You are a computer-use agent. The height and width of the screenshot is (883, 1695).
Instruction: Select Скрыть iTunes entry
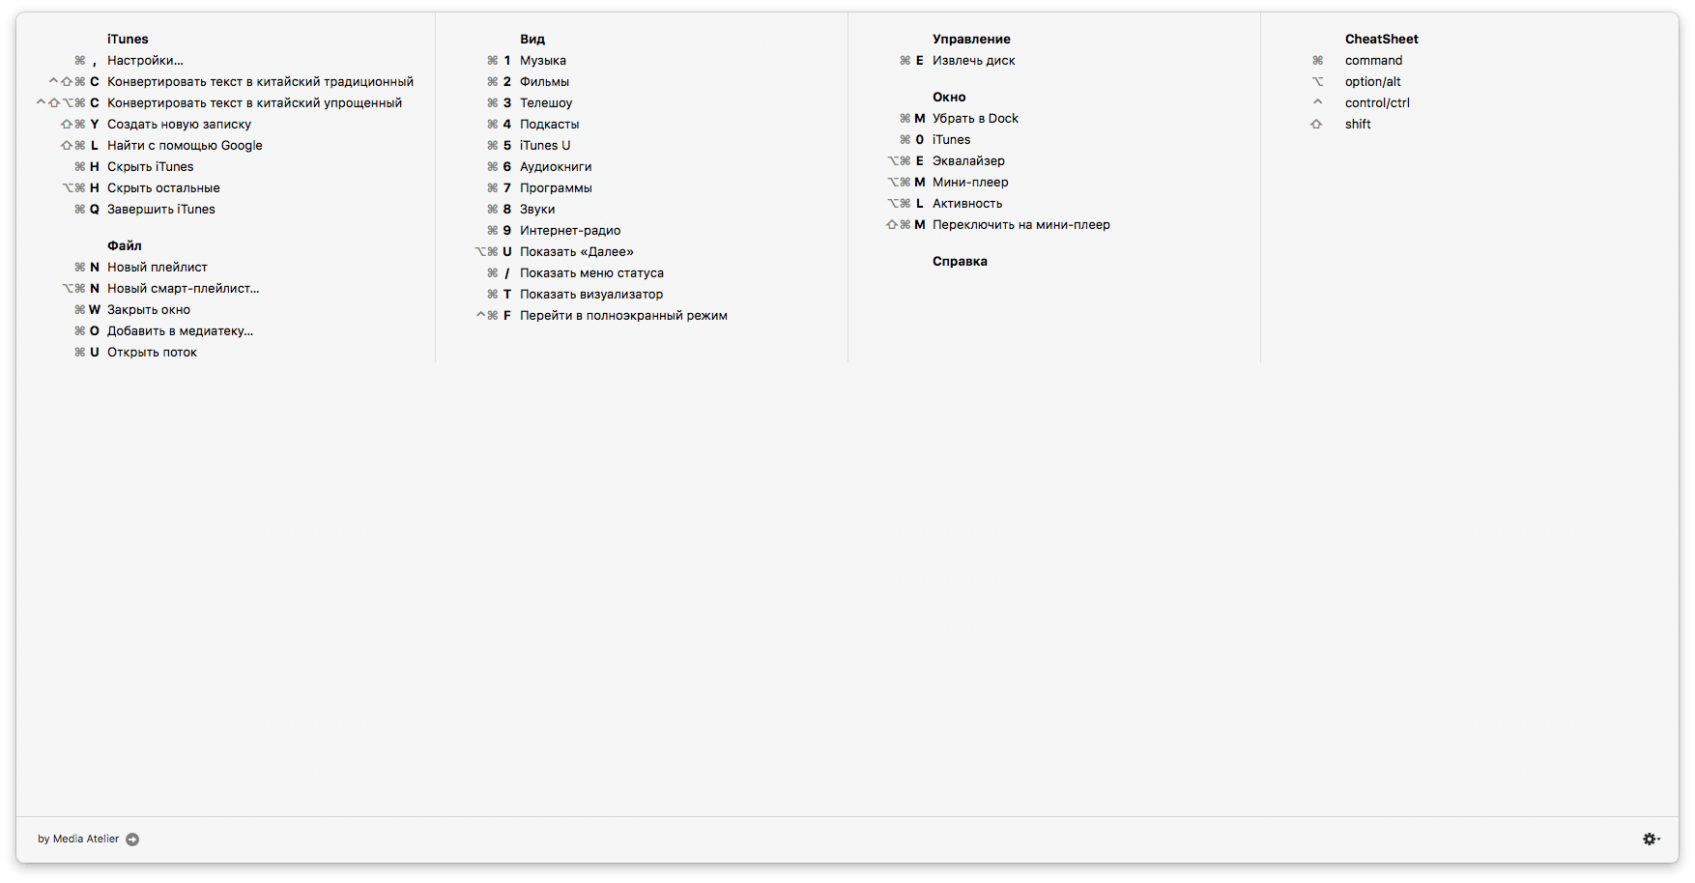click(x=150, y=167)
